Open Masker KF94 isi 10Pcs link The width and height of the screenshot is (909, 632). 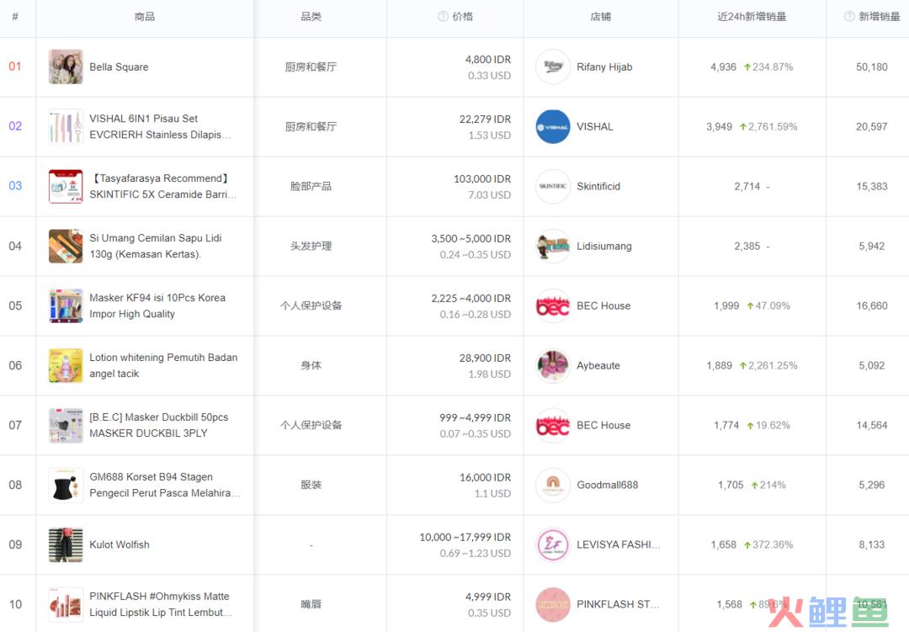click(157, 305)
